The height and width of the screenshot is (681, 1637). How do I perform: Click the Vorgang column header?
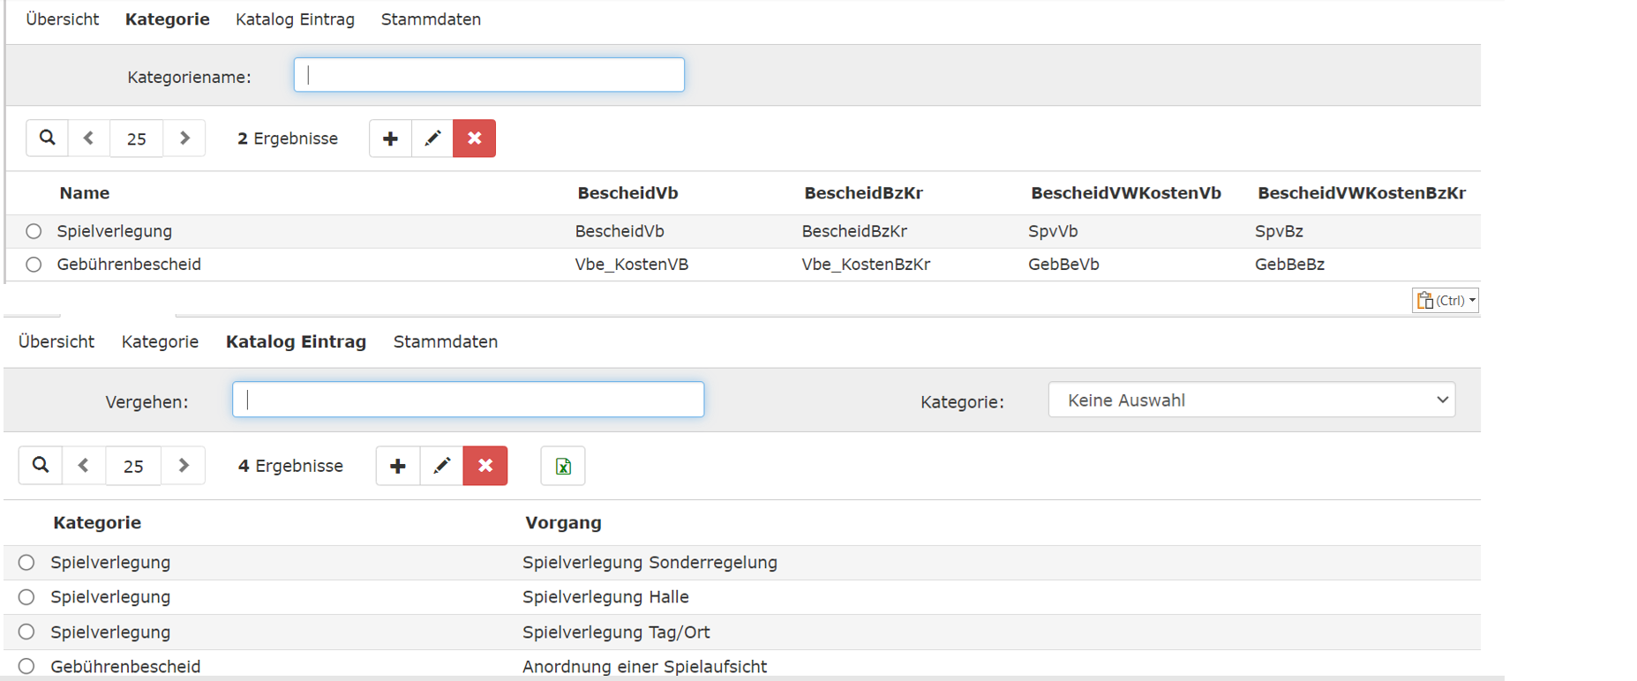click(x=563, y=523)
